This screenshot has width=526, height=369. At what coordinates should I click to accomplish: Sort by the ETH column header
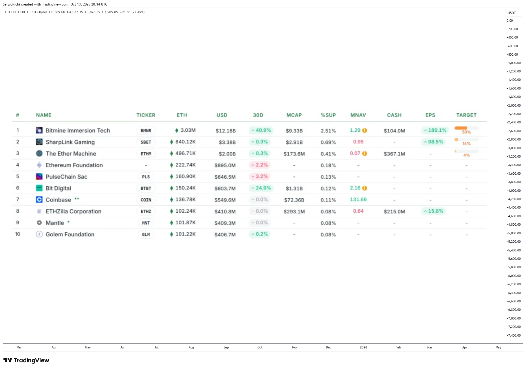click(182, 115)
